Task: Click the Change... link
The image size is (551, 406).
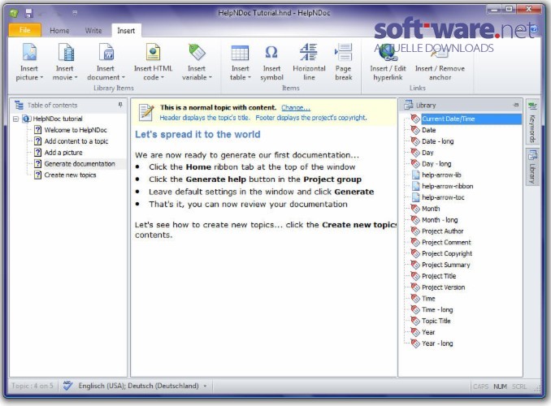Action: [x=296, y=107]
